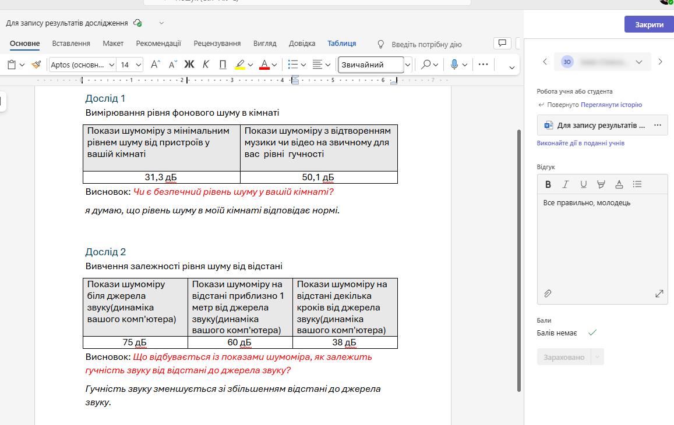Toggle underline in feedback editor

(x=583, y=184)
